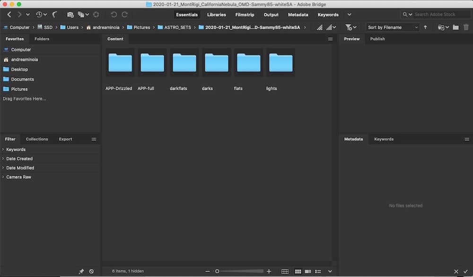Clear all filters icon

point(91,271)
